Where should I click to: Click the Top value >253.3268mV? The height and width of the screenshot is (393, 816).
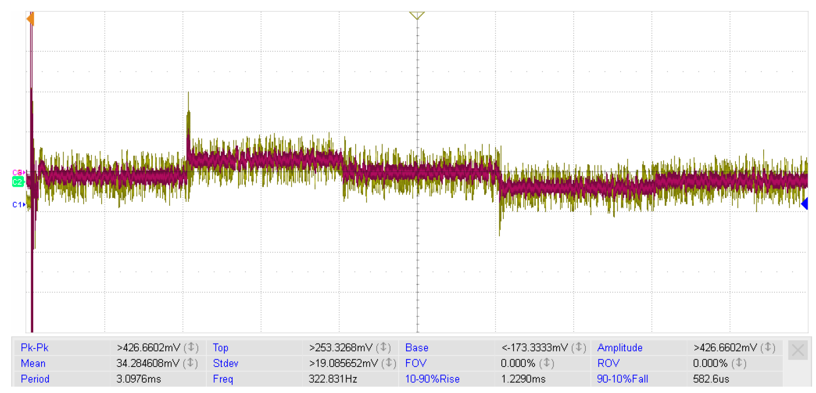point(341,348)
